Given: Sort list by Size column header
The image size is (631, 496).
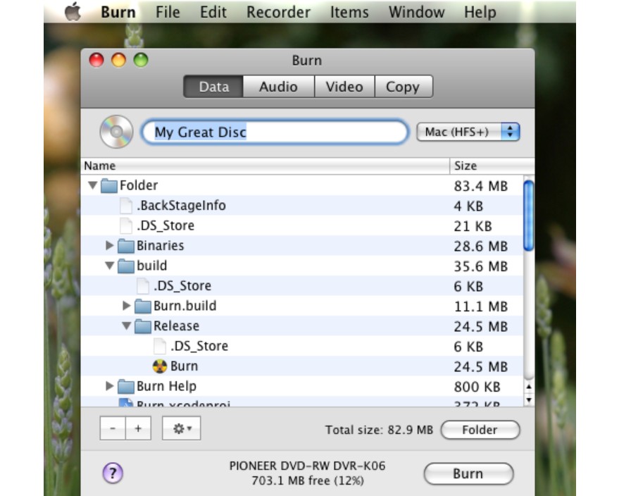Looking at the screenshot, I should tap(492, 166).
